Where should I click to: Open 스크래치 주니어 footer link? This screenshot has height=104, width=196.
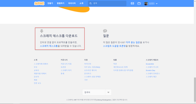coord(152,67)
